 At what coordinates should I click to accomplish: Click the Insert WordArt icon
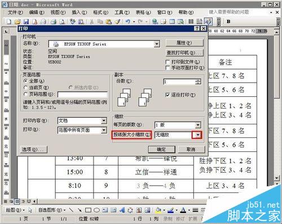[x=122, y=210]
